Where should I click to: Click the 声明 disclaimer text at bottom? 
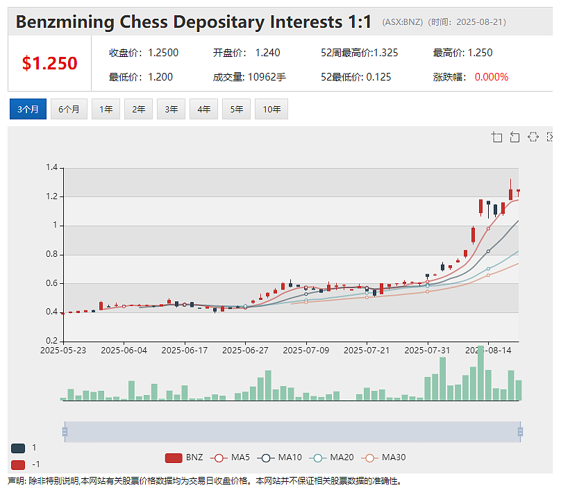pyautogui.click(x=205, y=481)
